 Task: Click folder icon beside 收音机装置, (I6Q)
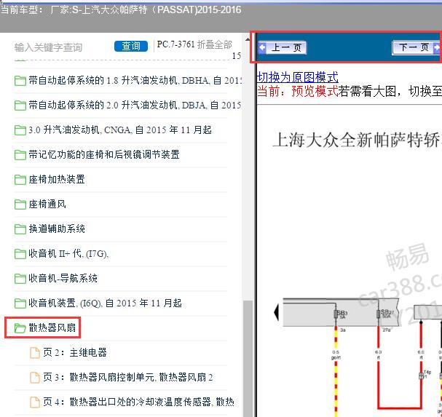[20, 303]
